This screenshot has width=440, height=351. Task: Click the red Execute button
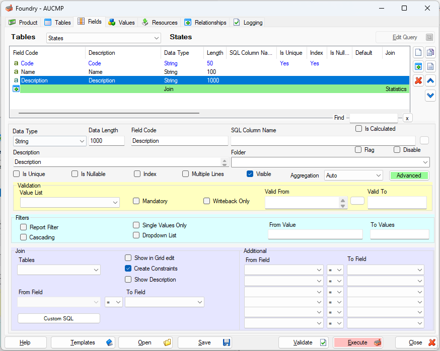pyautogui.click(x=358, y=342)
